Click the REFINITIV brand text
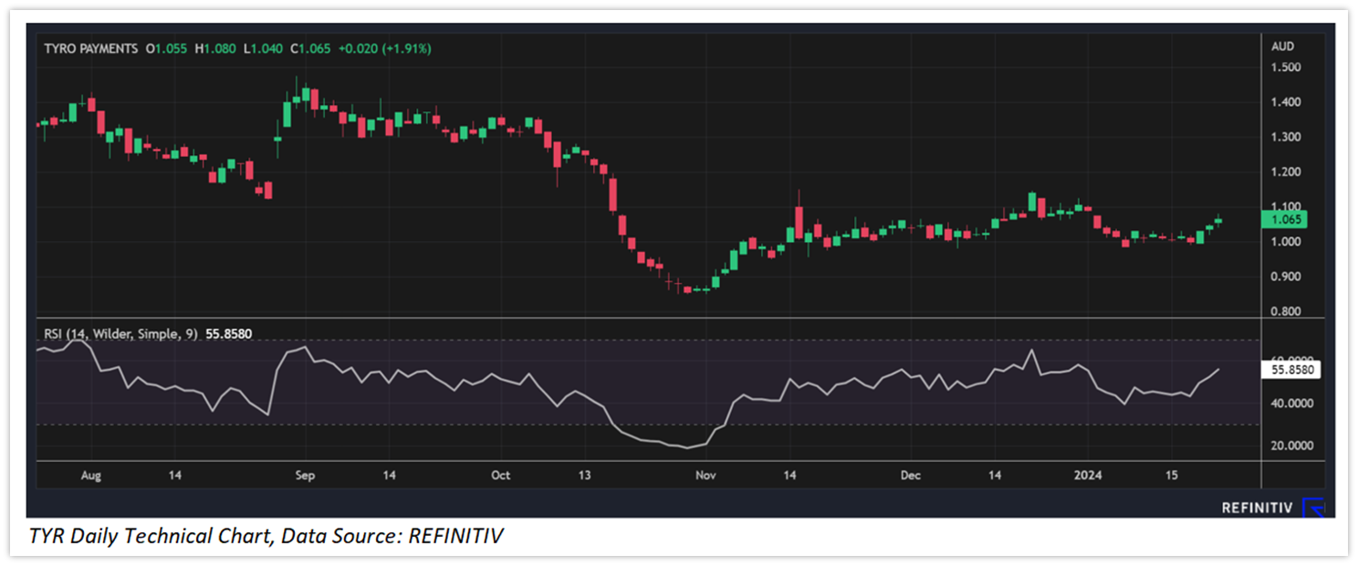The image size is (1358, 566). coord(1257,508)
